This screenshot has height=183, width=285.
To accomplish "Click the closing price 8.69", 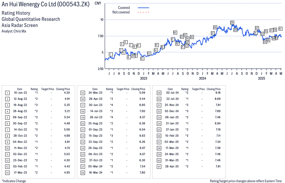I will click(217, 99).
